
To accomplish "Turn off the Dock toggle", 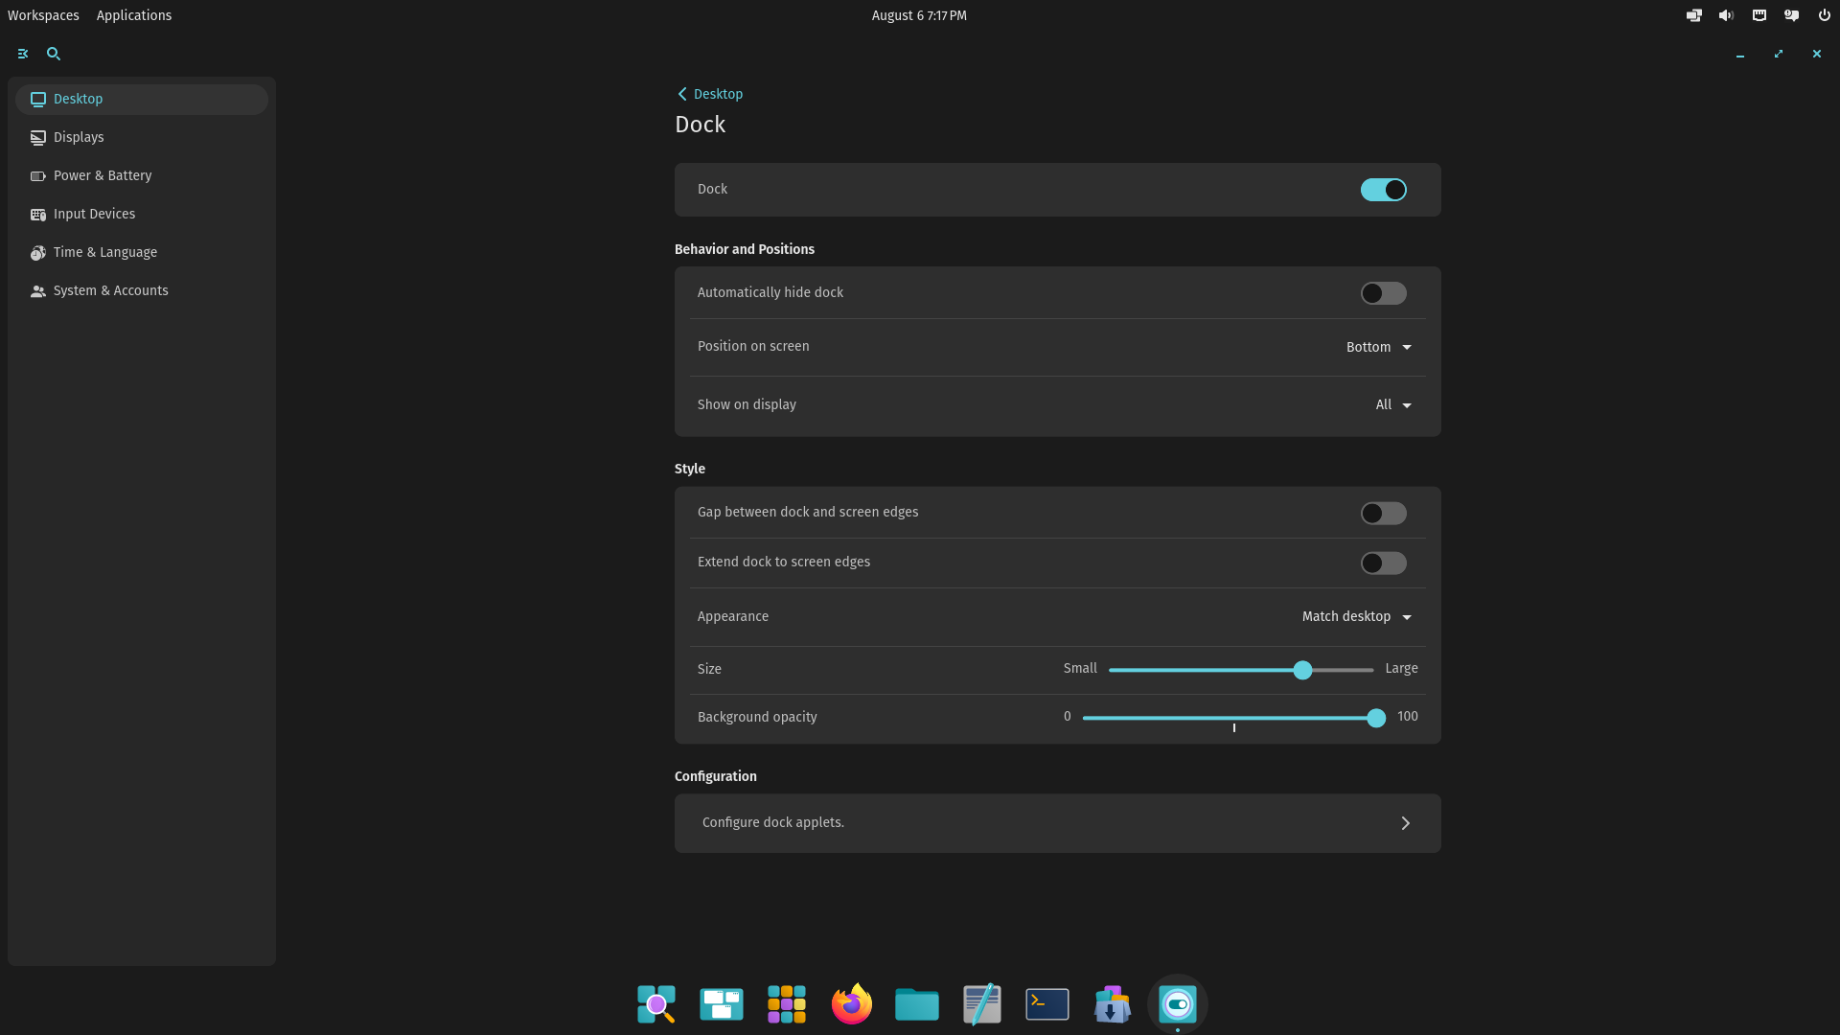I will (x=1384, y=190).
